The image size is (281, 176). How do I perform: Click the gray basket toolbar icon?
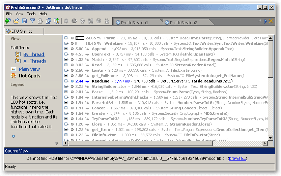[x=99, y=21]
